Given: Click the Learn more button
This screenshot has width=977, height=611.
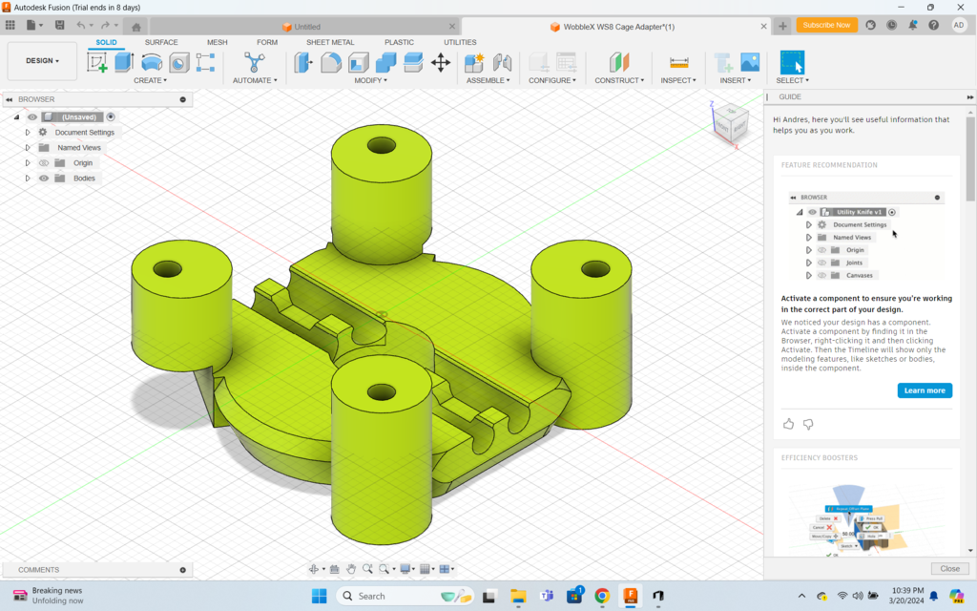Looking at the screenshot, I should pos(924,390).
